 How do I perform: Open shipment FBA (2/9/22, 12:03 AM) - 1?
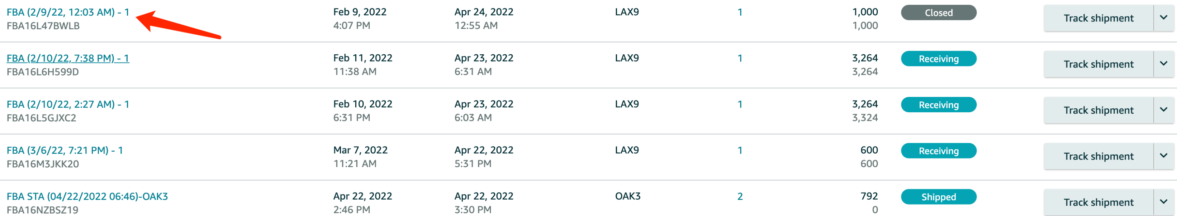68,12
